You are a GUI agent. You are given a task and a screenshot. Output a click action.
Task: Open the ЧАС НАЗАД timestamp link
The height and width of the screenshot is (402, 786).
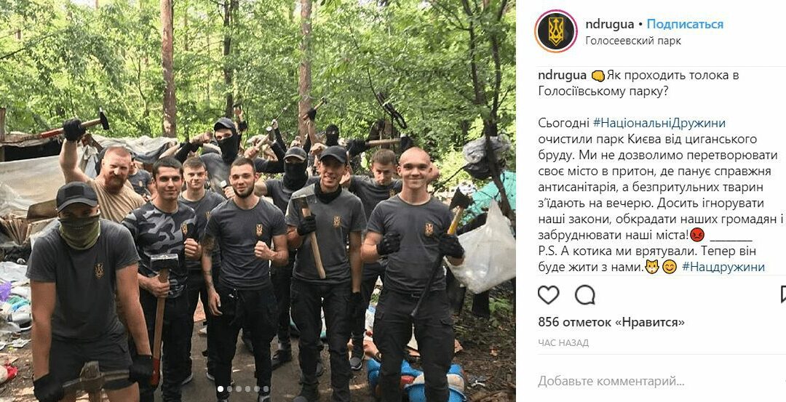563,343
